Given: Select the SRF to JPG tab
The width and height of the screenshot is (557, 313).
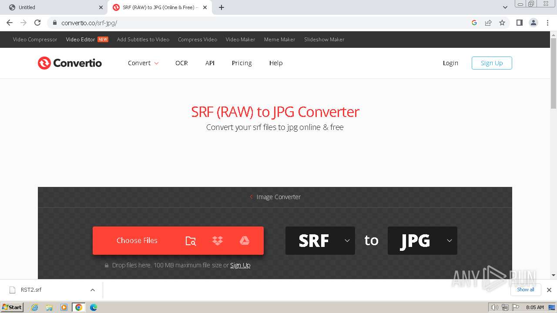Looking at the screenshot, I should point(160,7).
